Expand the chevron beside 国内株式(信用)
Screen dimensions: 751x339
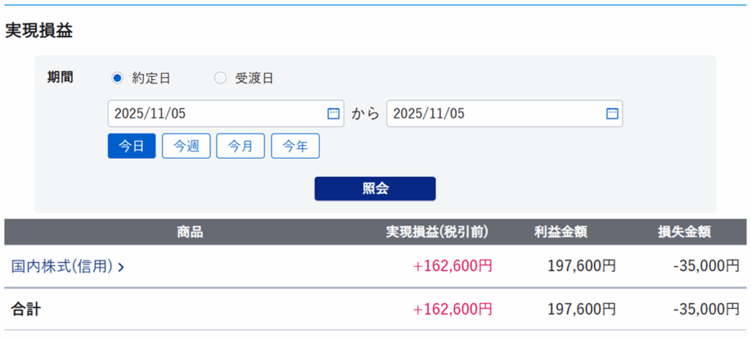(x=121, y=267)
